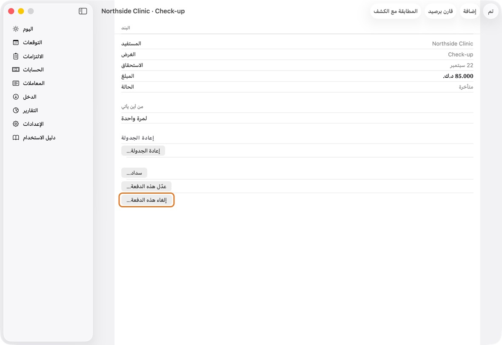Click the down-arrow circle icon beside الدخل
This screenshot has width=502, height=345.
(x=16, y=97)
